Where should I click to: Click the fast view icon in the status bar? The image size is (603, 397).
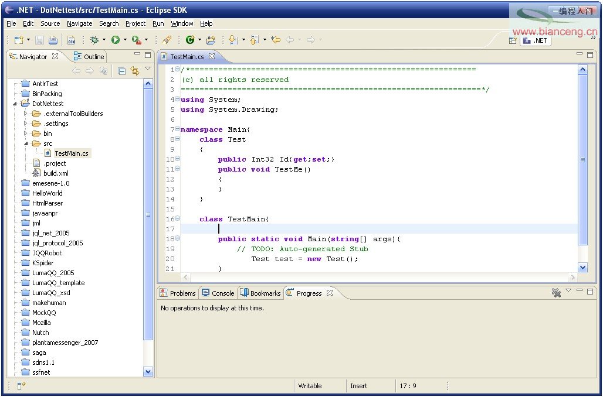click(21, 386)
